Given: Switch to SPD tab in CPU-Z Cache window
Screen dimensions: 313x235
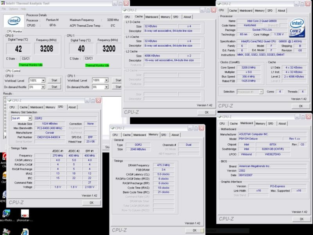Looking at the screenshot, I should 176,17.
